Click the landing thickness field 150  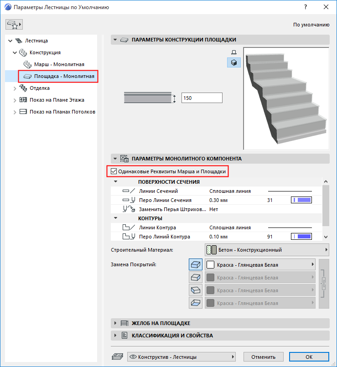point(202,98)
